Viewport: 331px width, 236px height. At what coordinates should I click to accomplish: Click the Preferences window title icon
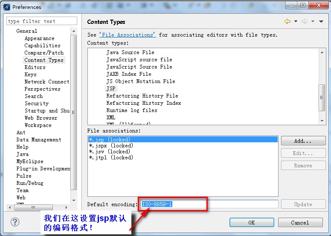coord(7,7)
